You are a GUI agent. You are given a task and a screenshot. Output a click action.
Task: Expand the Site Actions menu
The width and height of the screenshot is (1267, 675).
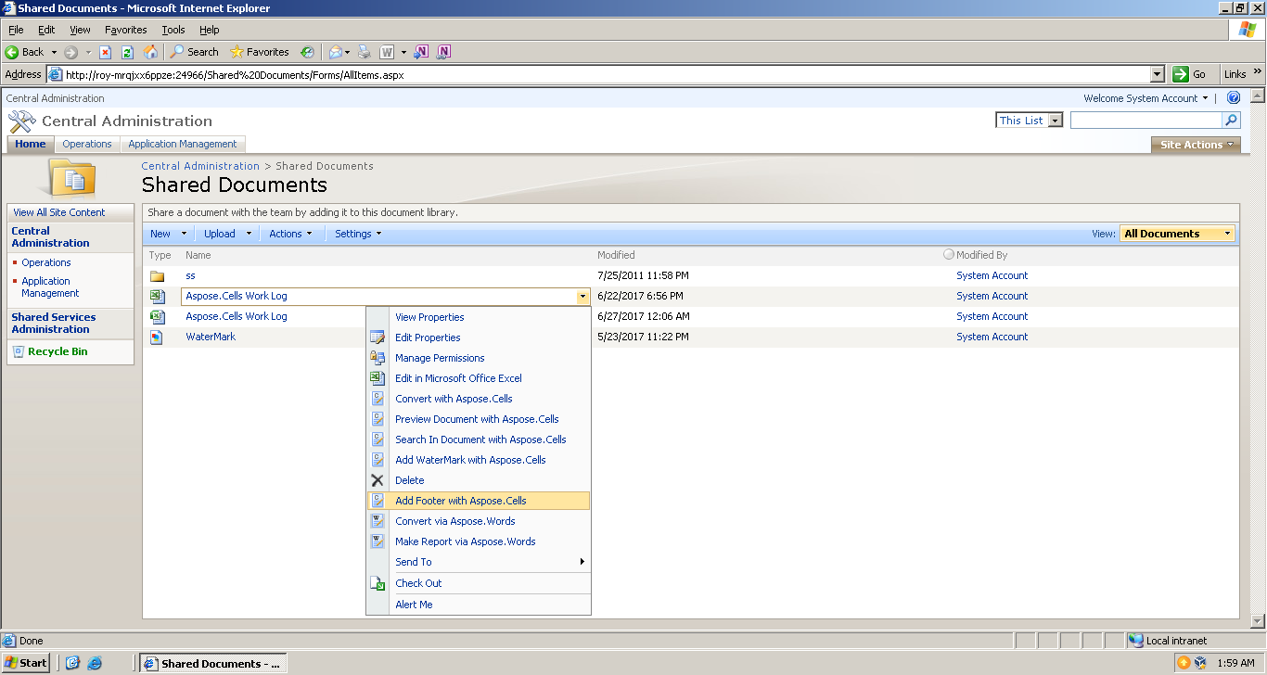(1197, 145)
